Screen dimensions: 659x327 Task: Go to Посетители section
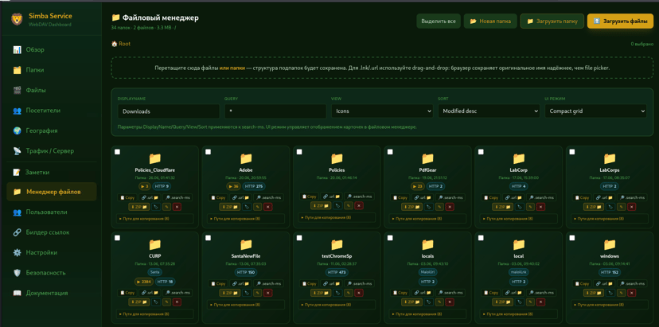52,111
